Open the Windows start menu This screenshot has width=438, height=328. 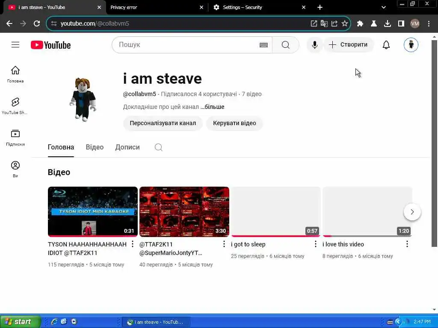tap(21, 322)
